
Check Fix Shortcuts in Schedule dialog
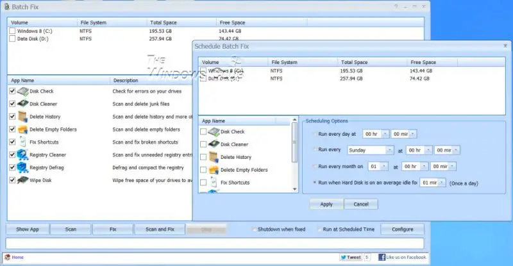(203, 183)
